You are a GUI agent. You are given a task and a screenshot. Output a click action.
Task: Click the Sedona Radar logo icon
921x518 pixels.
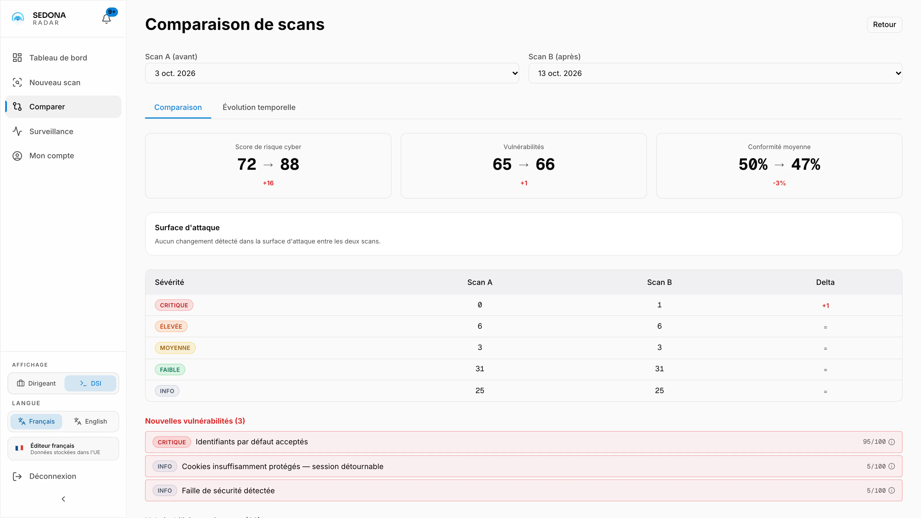point(18,18)
